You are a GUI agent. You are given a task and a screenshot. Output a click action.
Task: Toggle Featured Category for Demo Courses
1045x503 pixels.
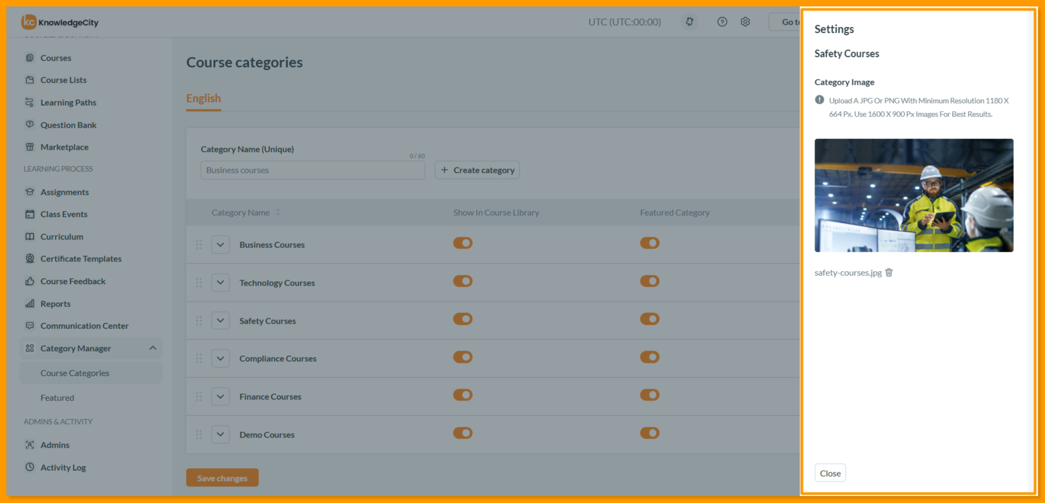[x=650, y=433]
